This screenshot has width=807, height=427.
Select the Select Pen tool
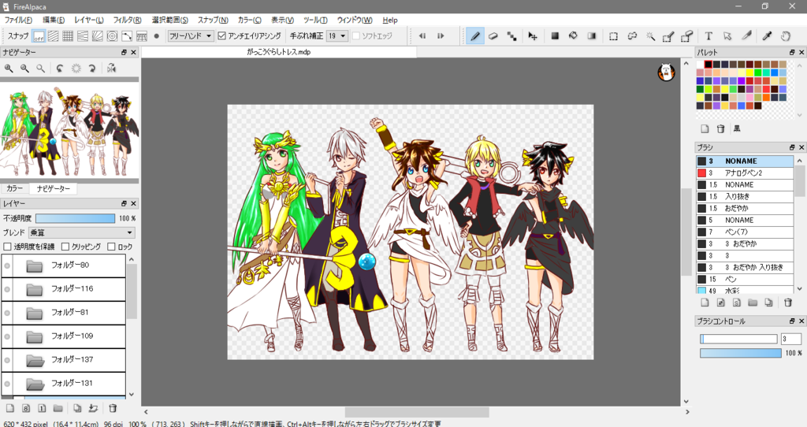[x=668, y=36]
